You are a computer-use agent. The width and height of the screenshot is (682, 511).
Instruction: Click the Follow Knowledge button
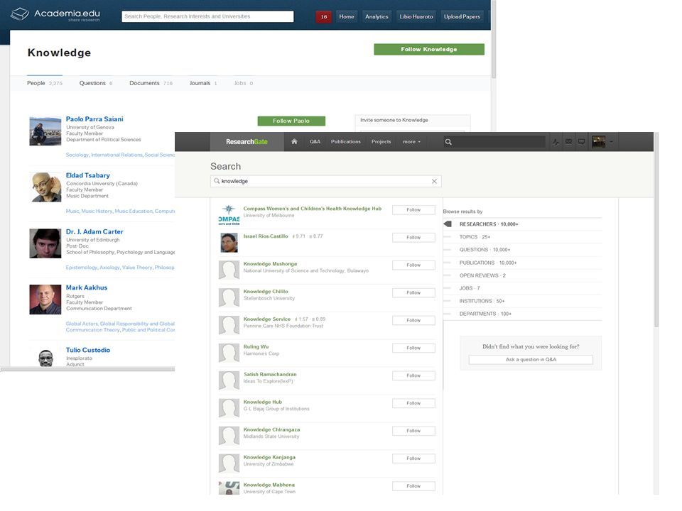point(429,49)
